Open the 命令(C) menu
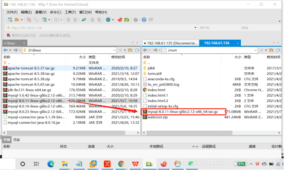 [55, 12]
